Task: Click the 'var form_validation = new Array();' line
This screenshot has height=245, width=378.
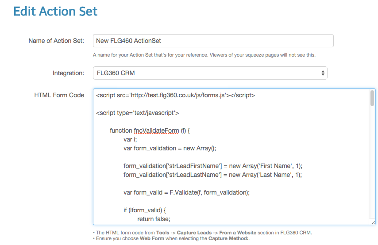Action: pyautogui.click(x=170, y=148)
